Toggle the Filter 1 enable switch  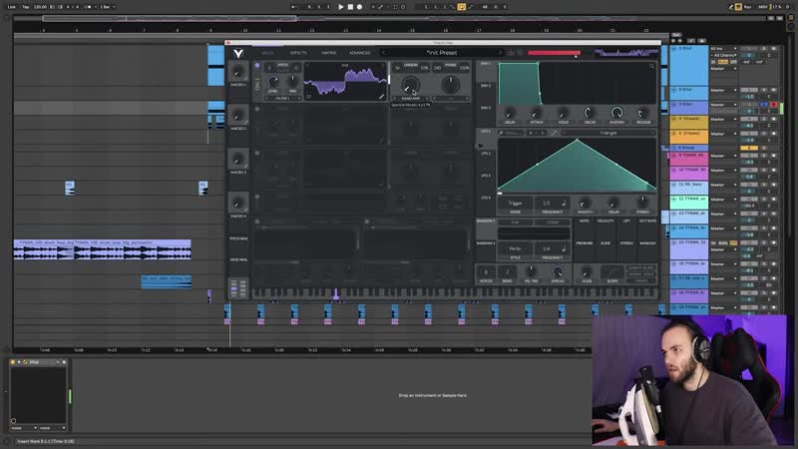click(x=256, y=223)
